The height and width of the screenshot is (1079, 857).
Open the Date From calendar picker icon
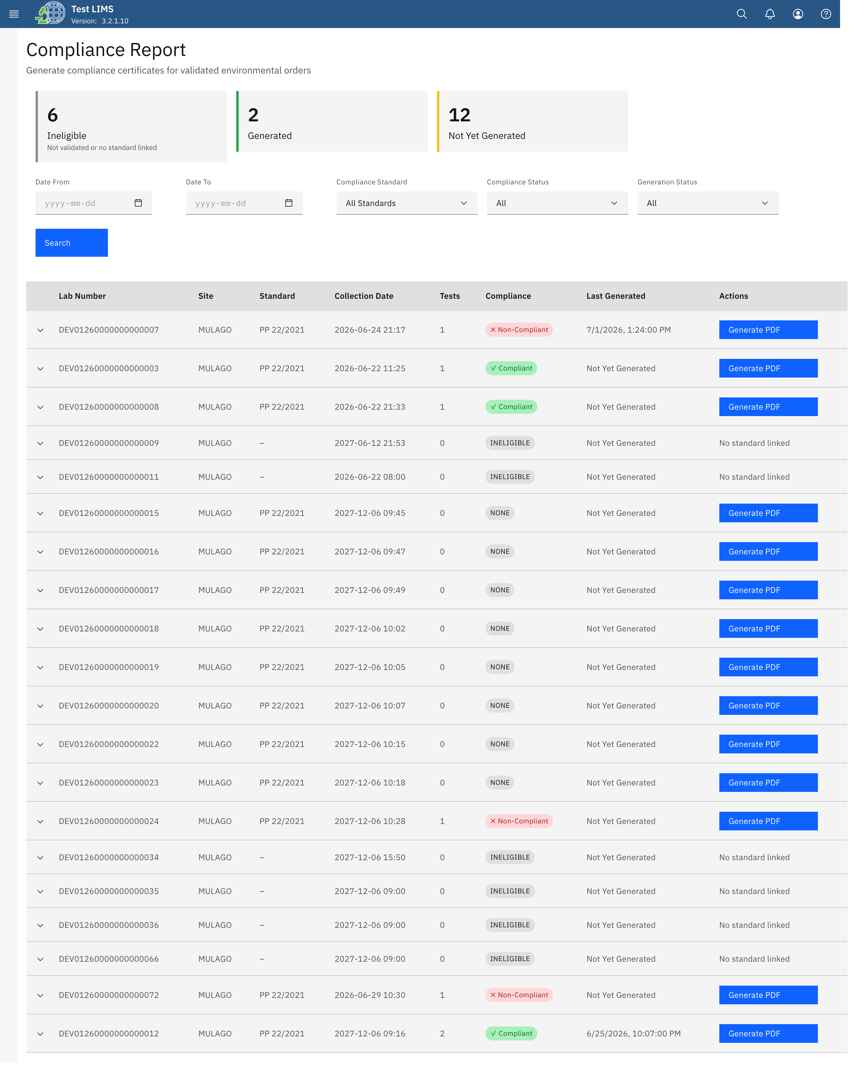pos(138,203)
